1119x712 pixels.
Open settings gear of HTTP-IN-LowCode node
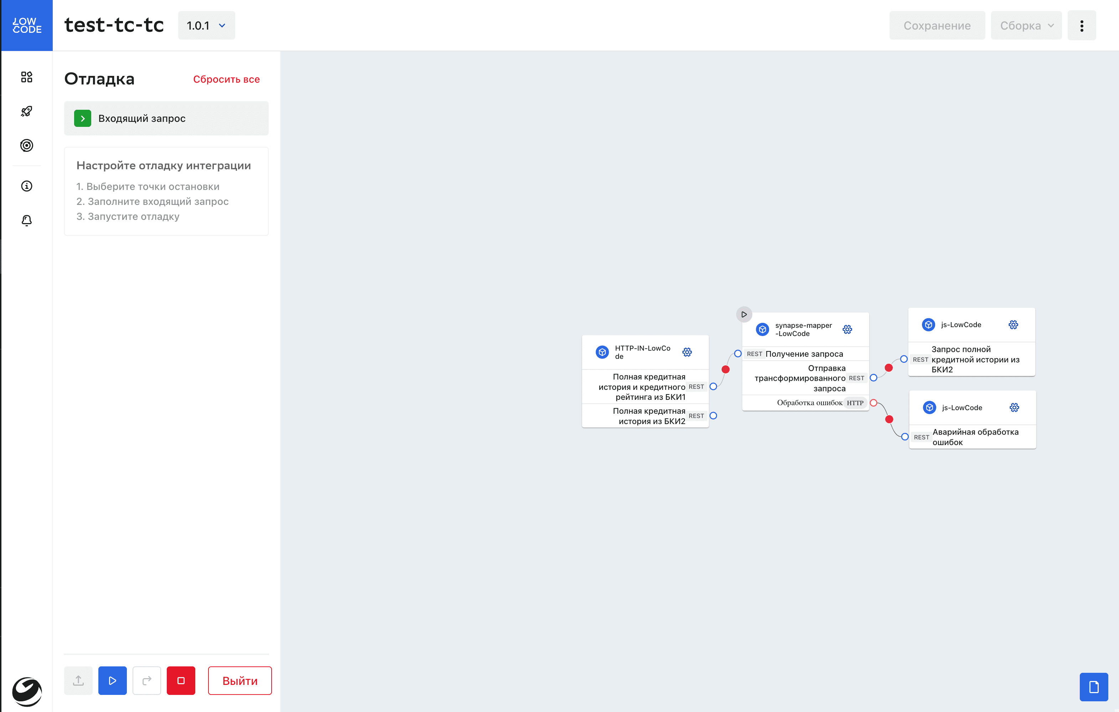click(687, 352)
